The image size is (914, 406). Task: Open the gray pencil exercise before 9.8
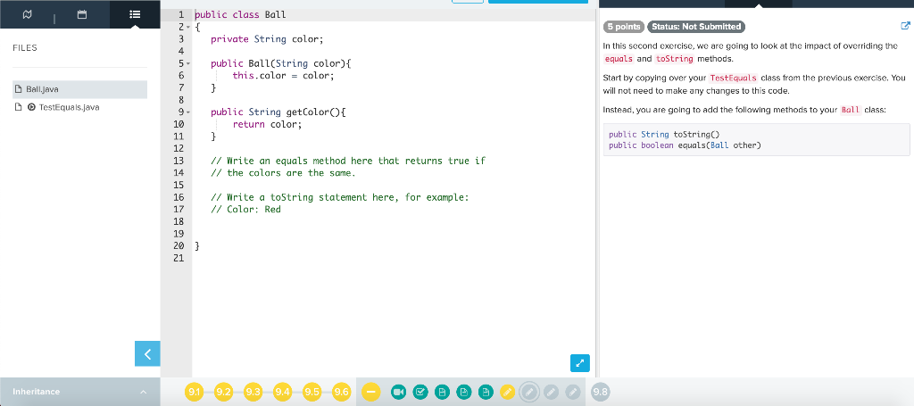click(x=573, y=392)
